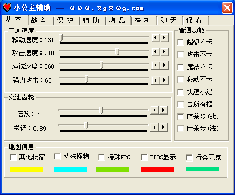The height and width of the screenshot is (195, 235).
Task: Click the yellow 其他玩家 color swatch
Action: tap(26, 170)
